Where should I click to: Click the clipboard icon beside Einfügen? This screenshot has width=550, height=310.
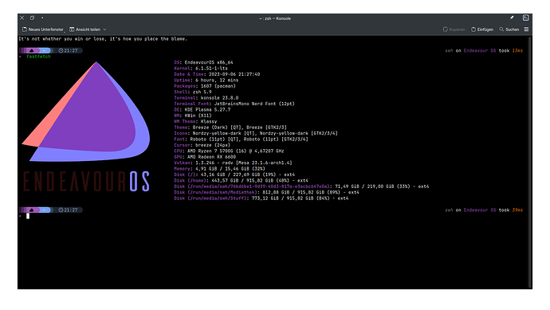(473, 29)
